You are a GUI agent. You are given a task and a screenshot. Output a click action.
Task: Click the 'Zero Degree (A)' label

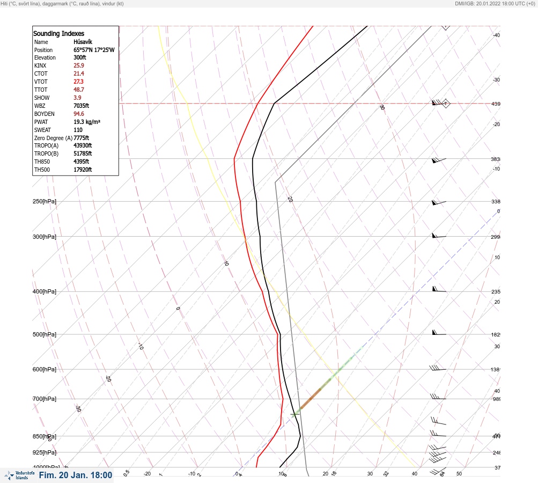(x=53, y=138)
